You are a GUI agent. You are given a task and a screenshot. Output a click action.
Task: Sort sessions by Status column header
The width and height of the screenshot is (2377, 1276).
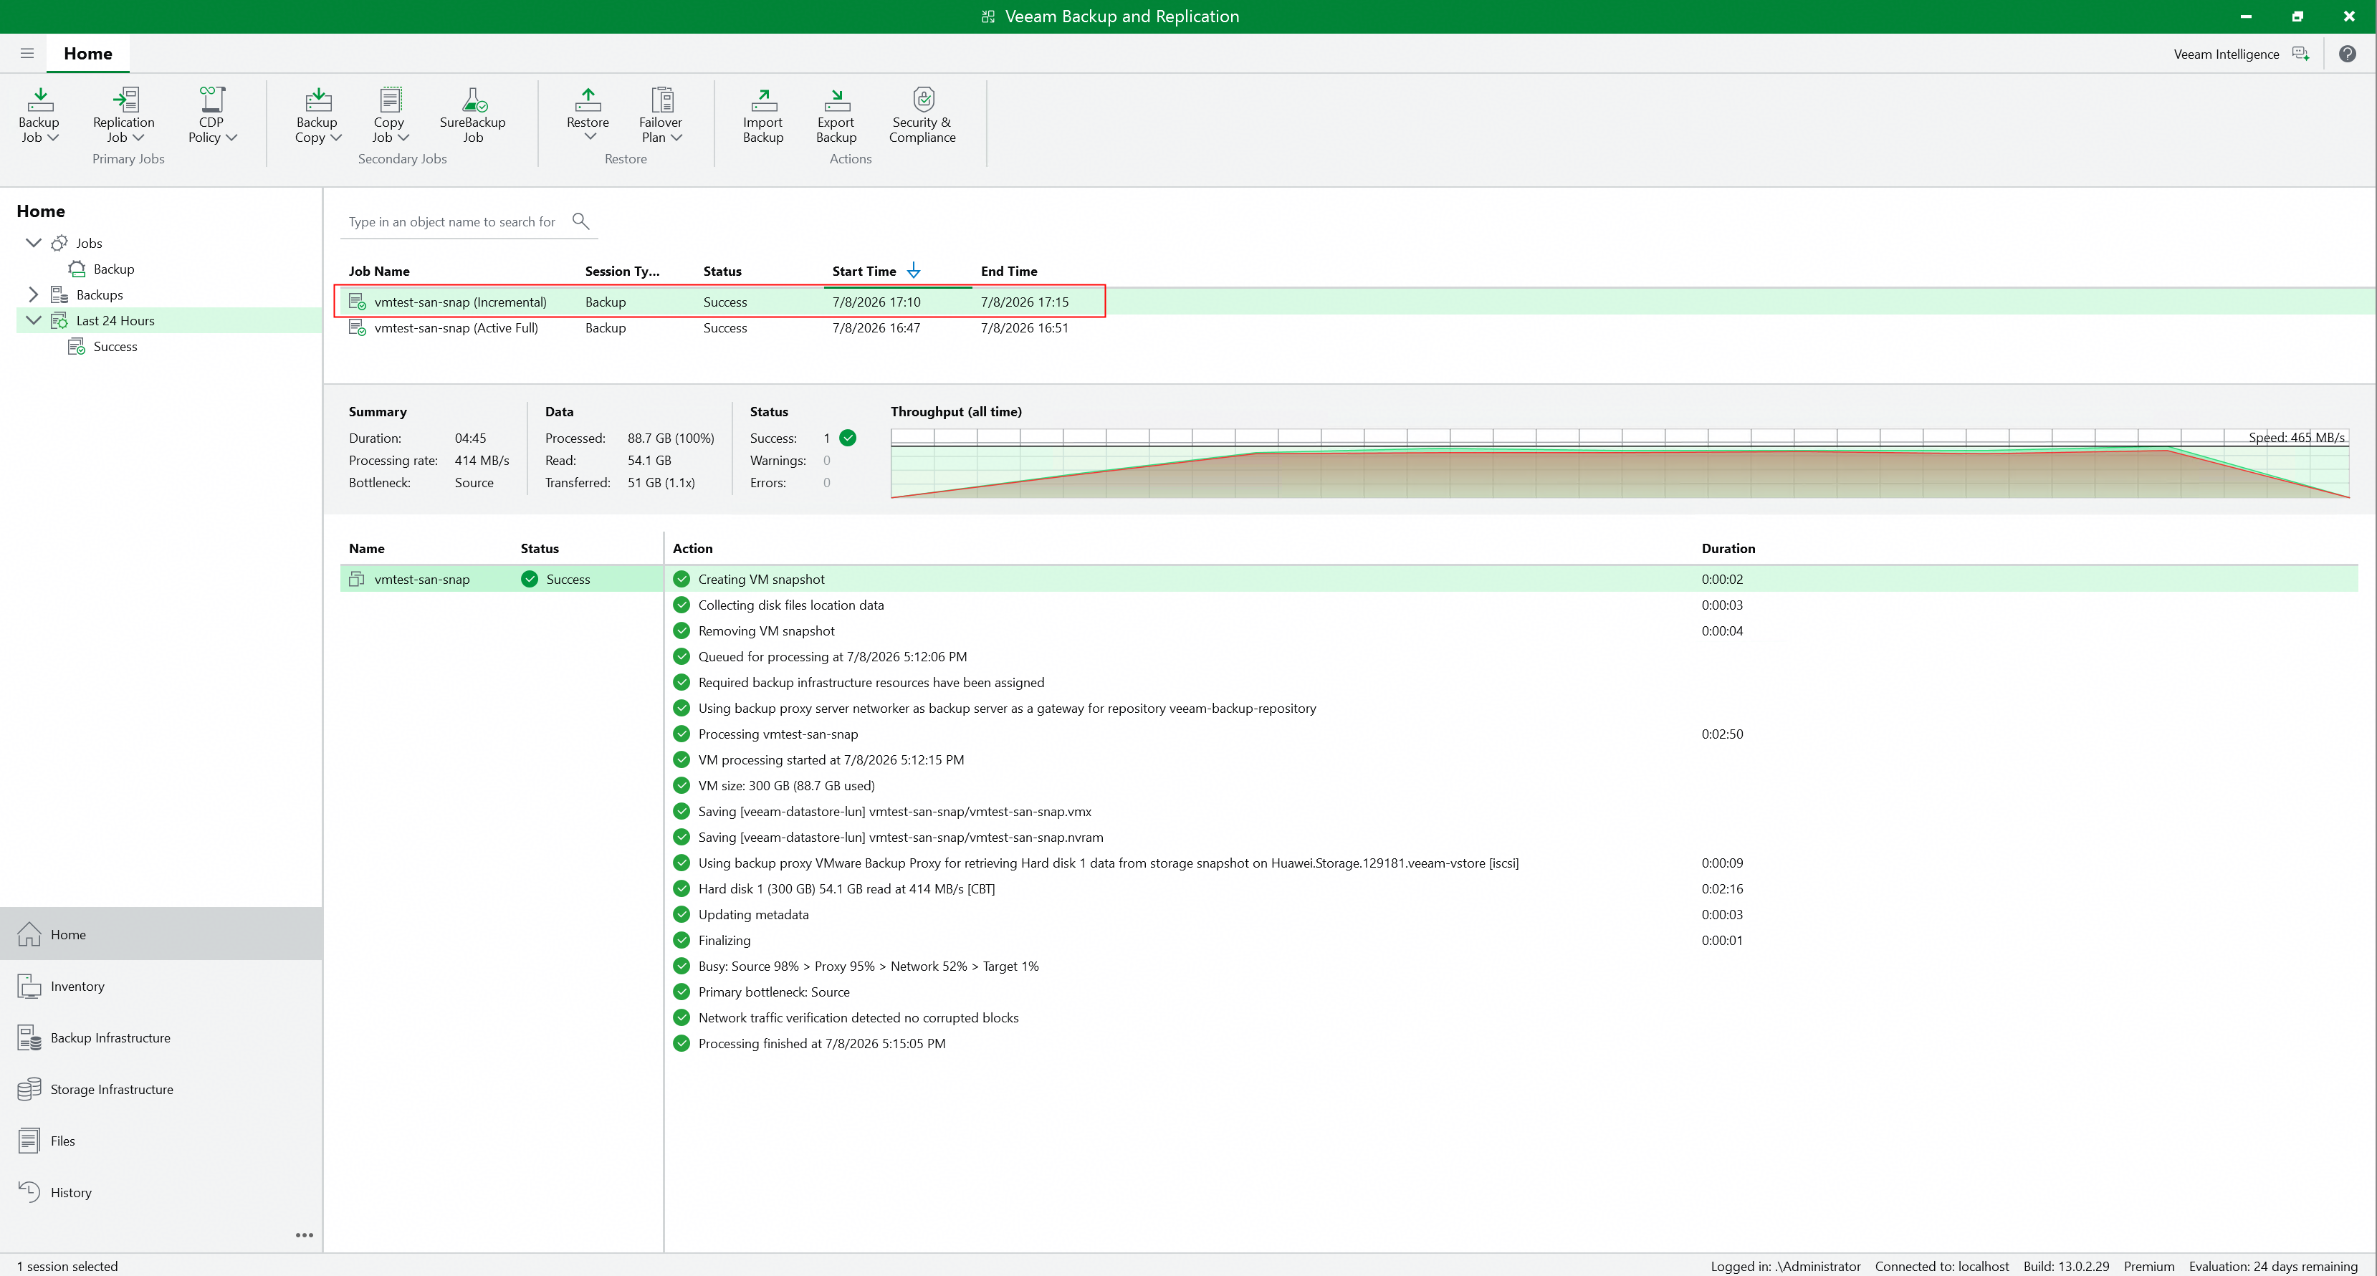pyautogui.click(x=722, y=272)
